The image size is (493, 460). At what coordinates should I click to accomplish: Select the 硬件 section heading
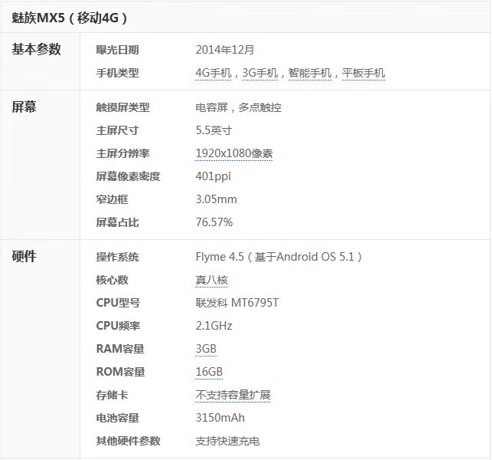(24, 256)
